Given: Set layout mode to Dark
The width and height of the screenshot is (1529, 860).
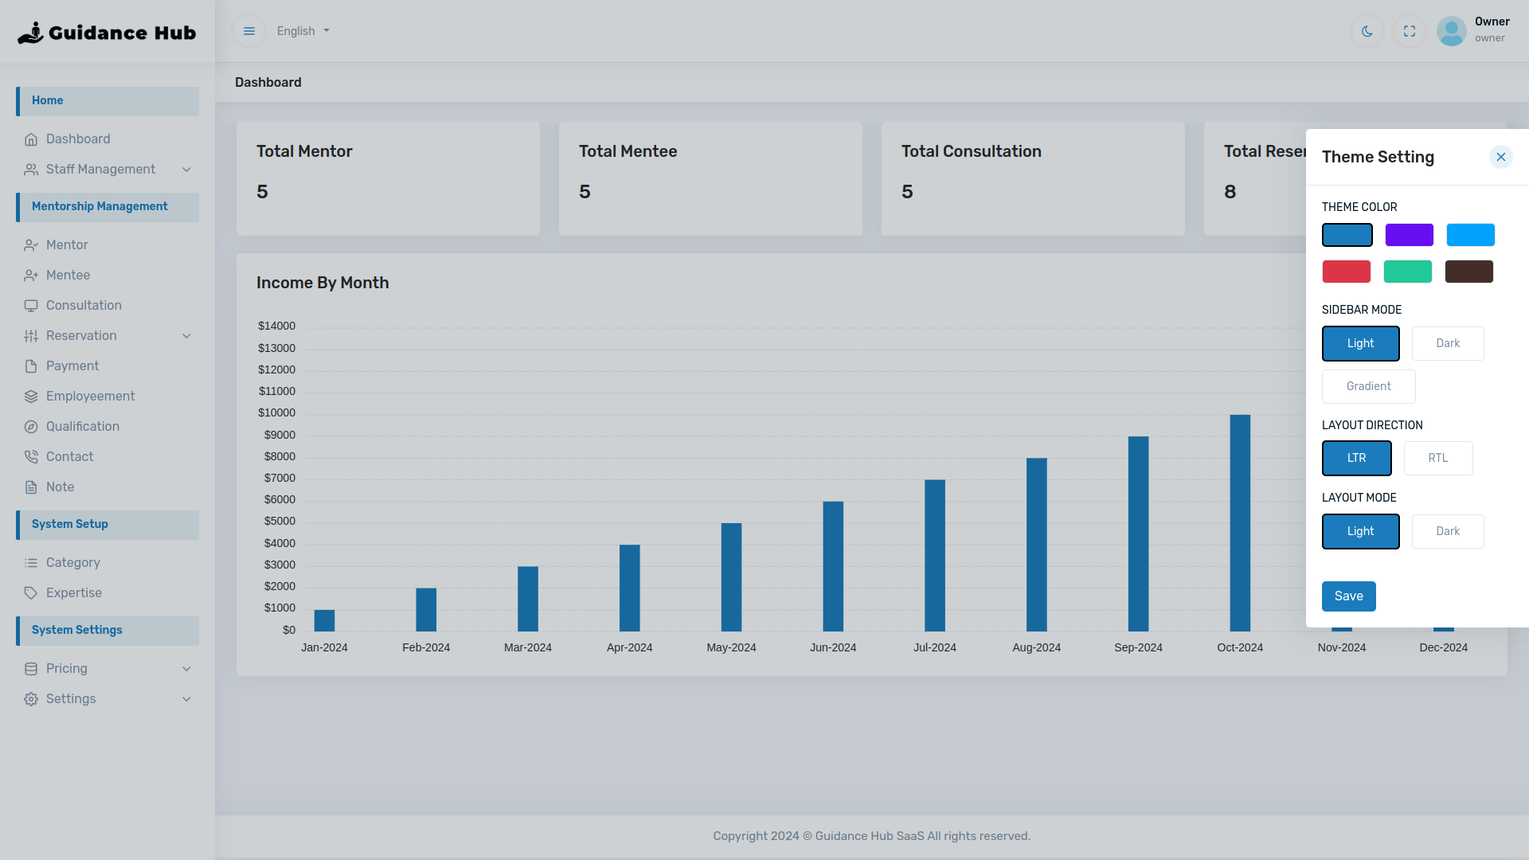Looking at the screenshot, I should coord(1448,531).
